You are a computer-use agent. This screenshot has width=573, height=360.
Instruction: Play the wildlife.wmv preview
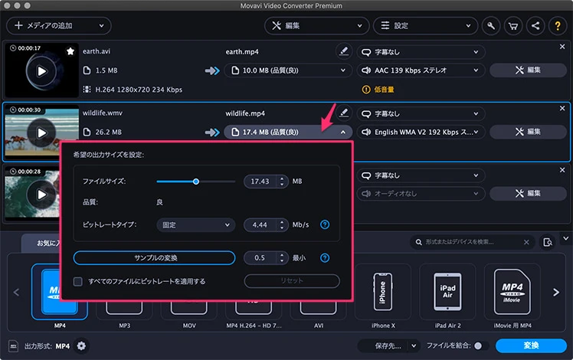click(41, 133)
